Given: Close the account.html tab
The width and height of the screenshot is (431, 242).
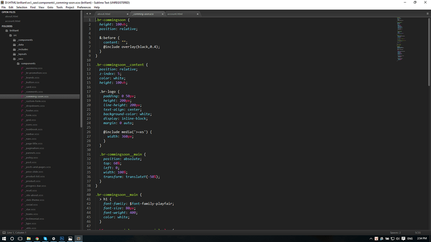Looking at the screenshot, I should coord(198,14).
